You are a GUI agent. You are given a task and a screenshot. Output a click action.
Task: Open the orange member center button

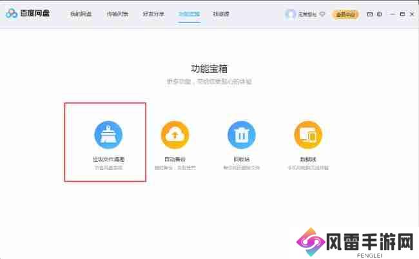[x=346, y=14]
